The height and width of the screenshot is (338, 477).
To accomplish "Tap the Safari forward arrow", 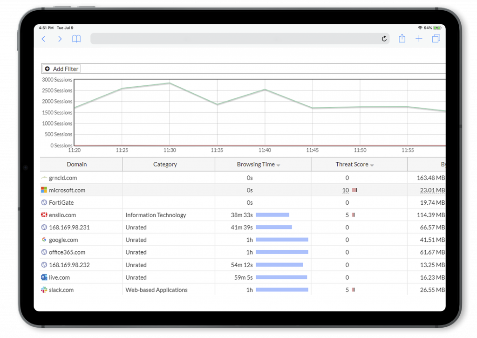I will point(60,39).
